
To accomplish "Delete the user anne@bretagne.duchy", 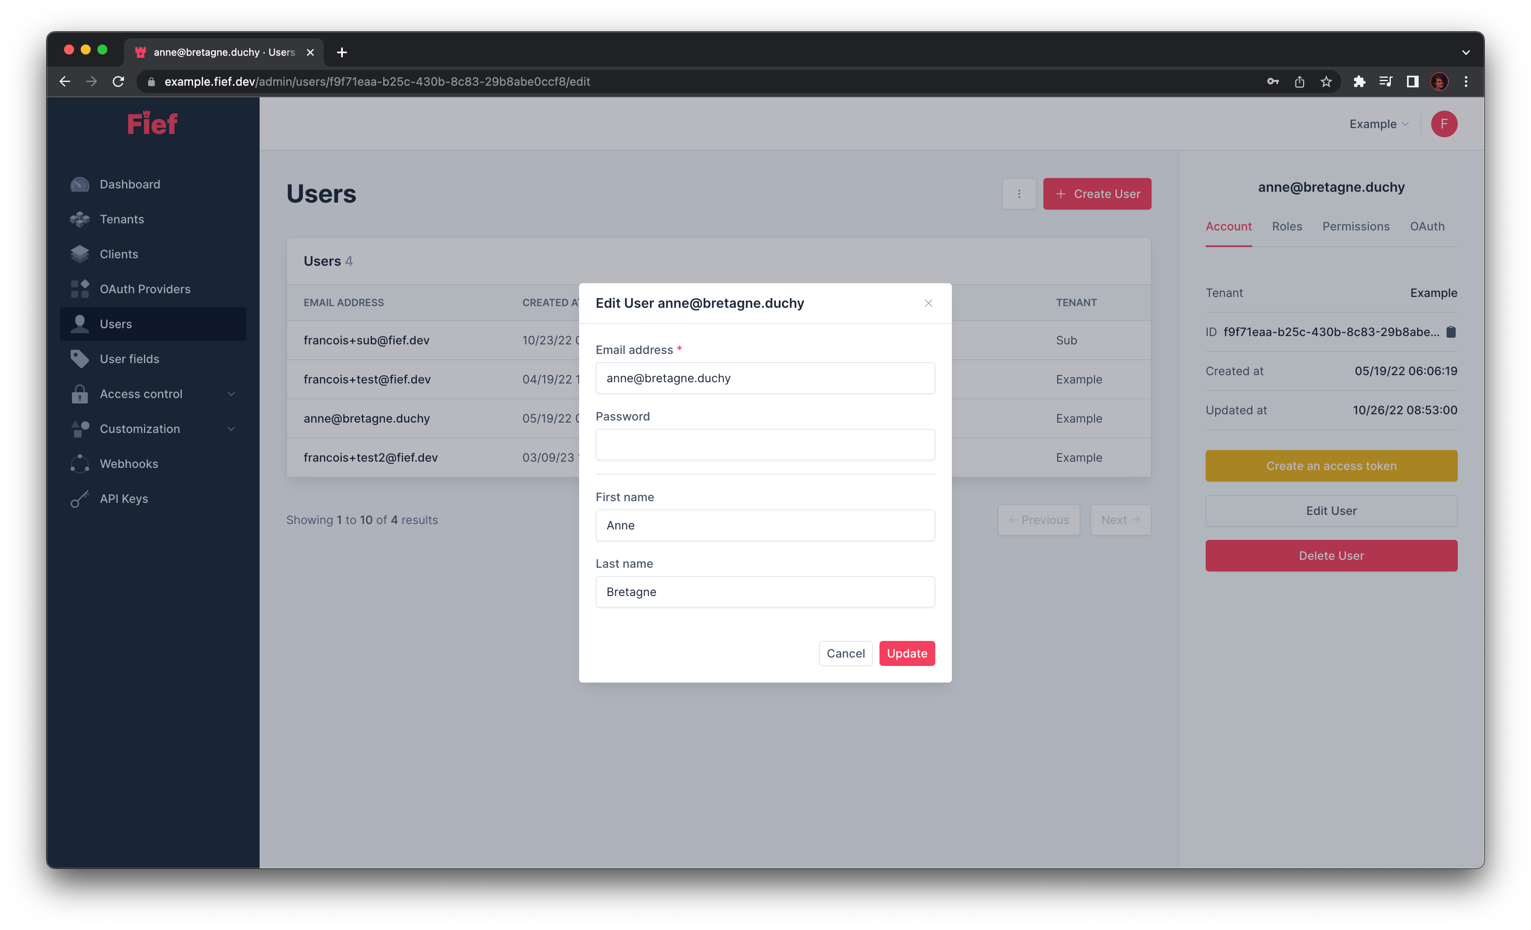I will coord(1331,555).
